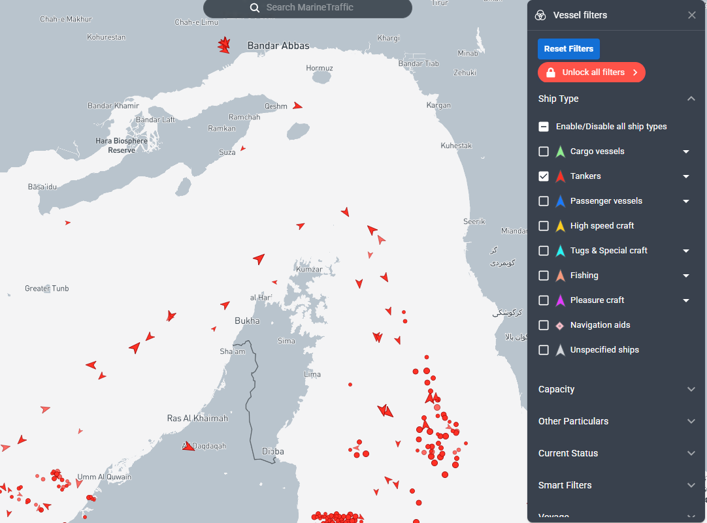Select the red dot vessel east of Lima
The width and height of the screenshot is (707, 523).
point(350,385)
